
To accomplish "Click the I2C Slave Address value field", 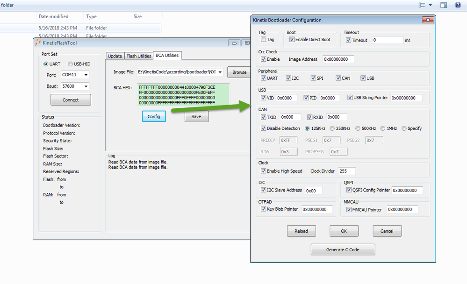I will point(314,191).
